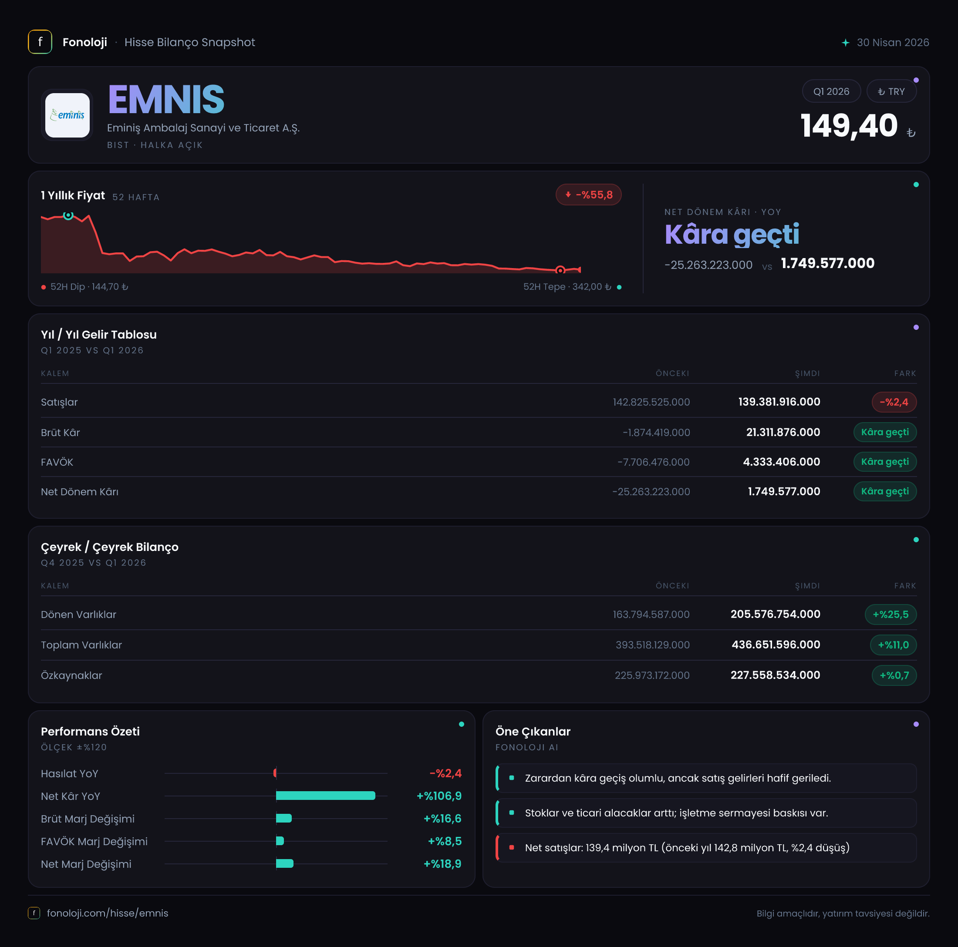This screenshot has height=947, width=958.
Task: Click the Net Kâr YoY green bar
Action: coord(325,796)
